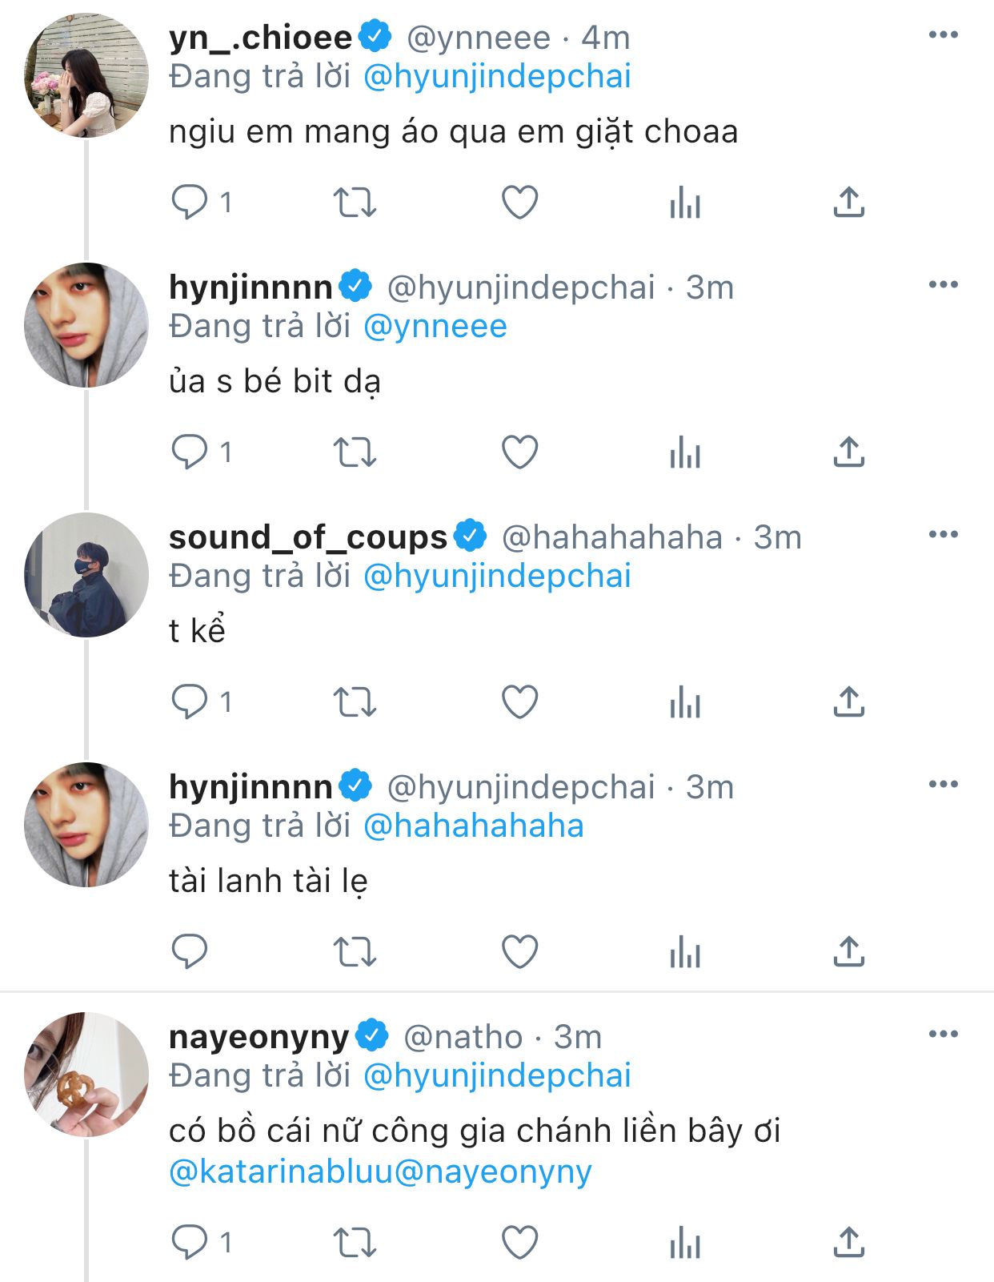The height and width of the screenshot is (1282, 994).
Task: Open more options menu on nayeonyny's tweet
Action: click(x=943, y=1035)
